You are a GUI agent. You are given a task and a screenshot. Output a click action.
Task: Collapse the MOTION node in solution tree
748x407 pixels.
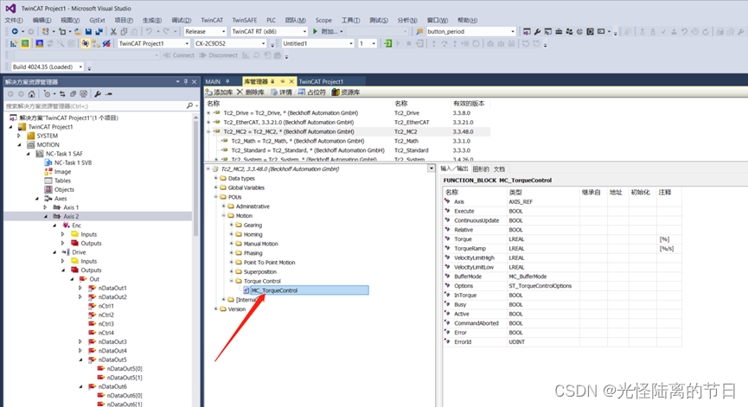(x=19, y=145)
